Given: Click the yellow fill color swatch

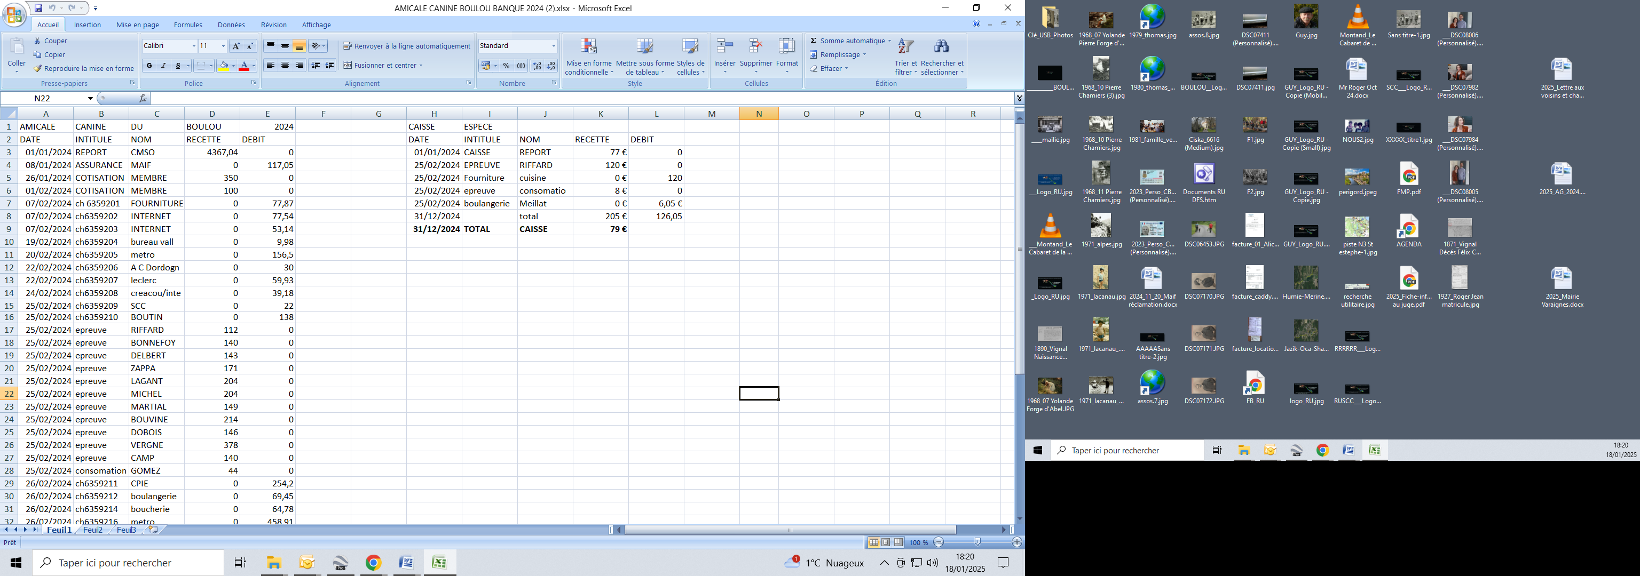Looking at the screenshot, I should [224, 66].
